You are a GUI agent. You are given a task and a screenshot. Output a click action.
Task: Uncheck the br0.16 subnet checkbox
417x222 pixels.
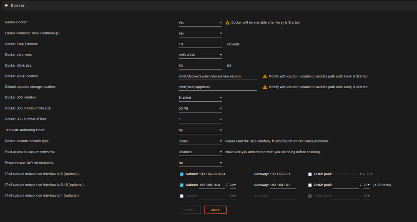click(182, 185)
